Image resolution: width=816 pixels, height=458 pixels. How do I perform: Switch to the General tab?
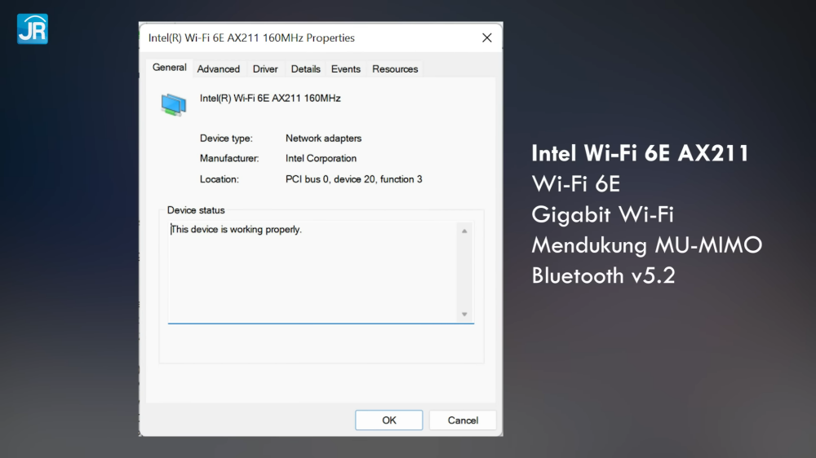pos(170,68)
